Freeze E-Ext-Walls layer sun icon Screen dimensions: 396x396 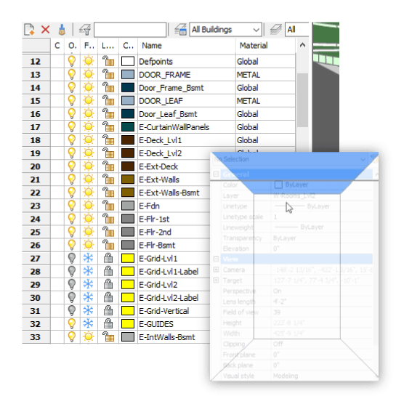click(89, 179)
